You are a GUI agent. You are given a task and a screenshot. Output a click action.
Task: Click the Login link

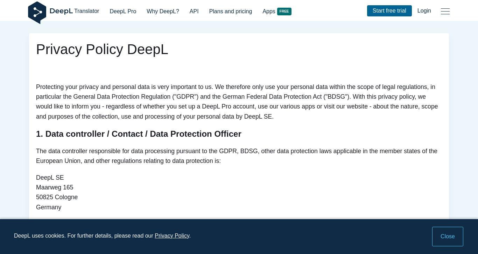point(424,11)
